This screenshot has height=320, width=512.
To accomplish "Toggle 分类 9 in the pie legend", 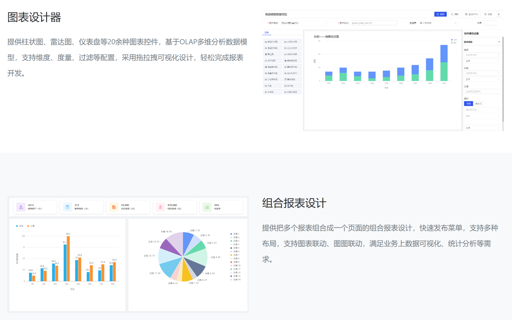I will (235, 262).
